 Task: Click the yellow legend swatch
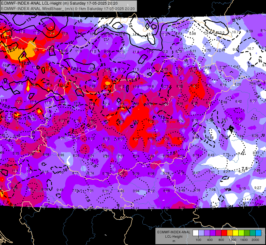pos(236,233)
